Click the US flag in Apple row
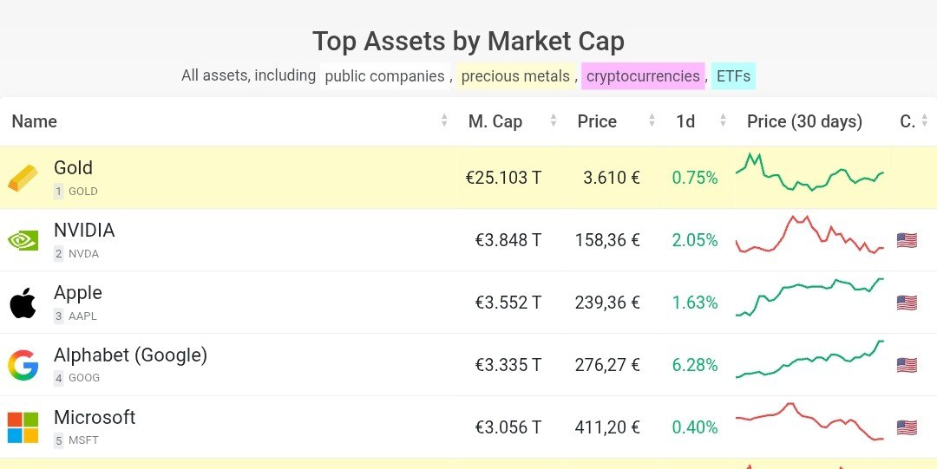The height and width of the screenshot is (469, 937). (x=907, y=303)
